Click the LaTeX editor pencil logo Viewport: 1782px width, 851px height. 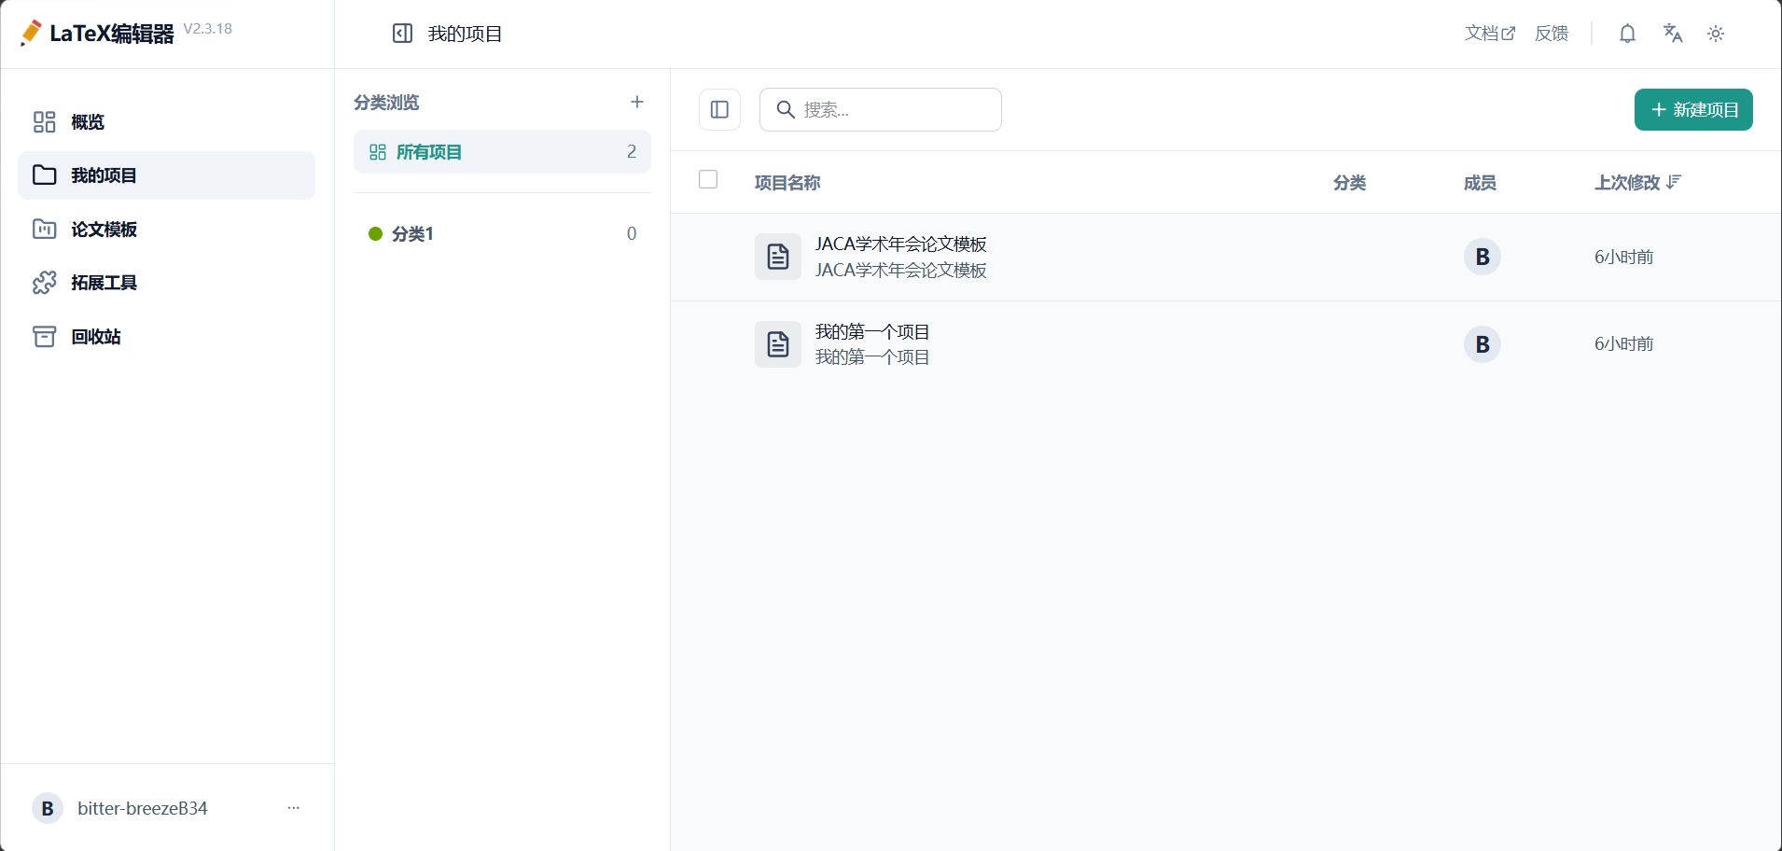click(31, 33)
